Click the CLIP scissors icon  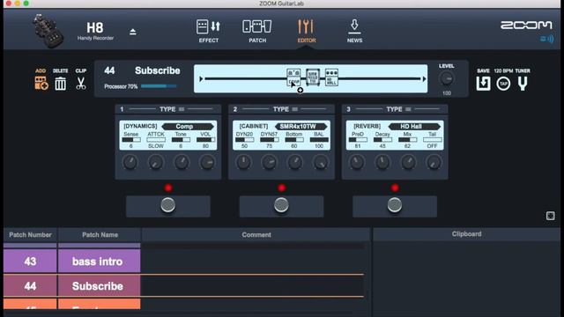(81, 83)
